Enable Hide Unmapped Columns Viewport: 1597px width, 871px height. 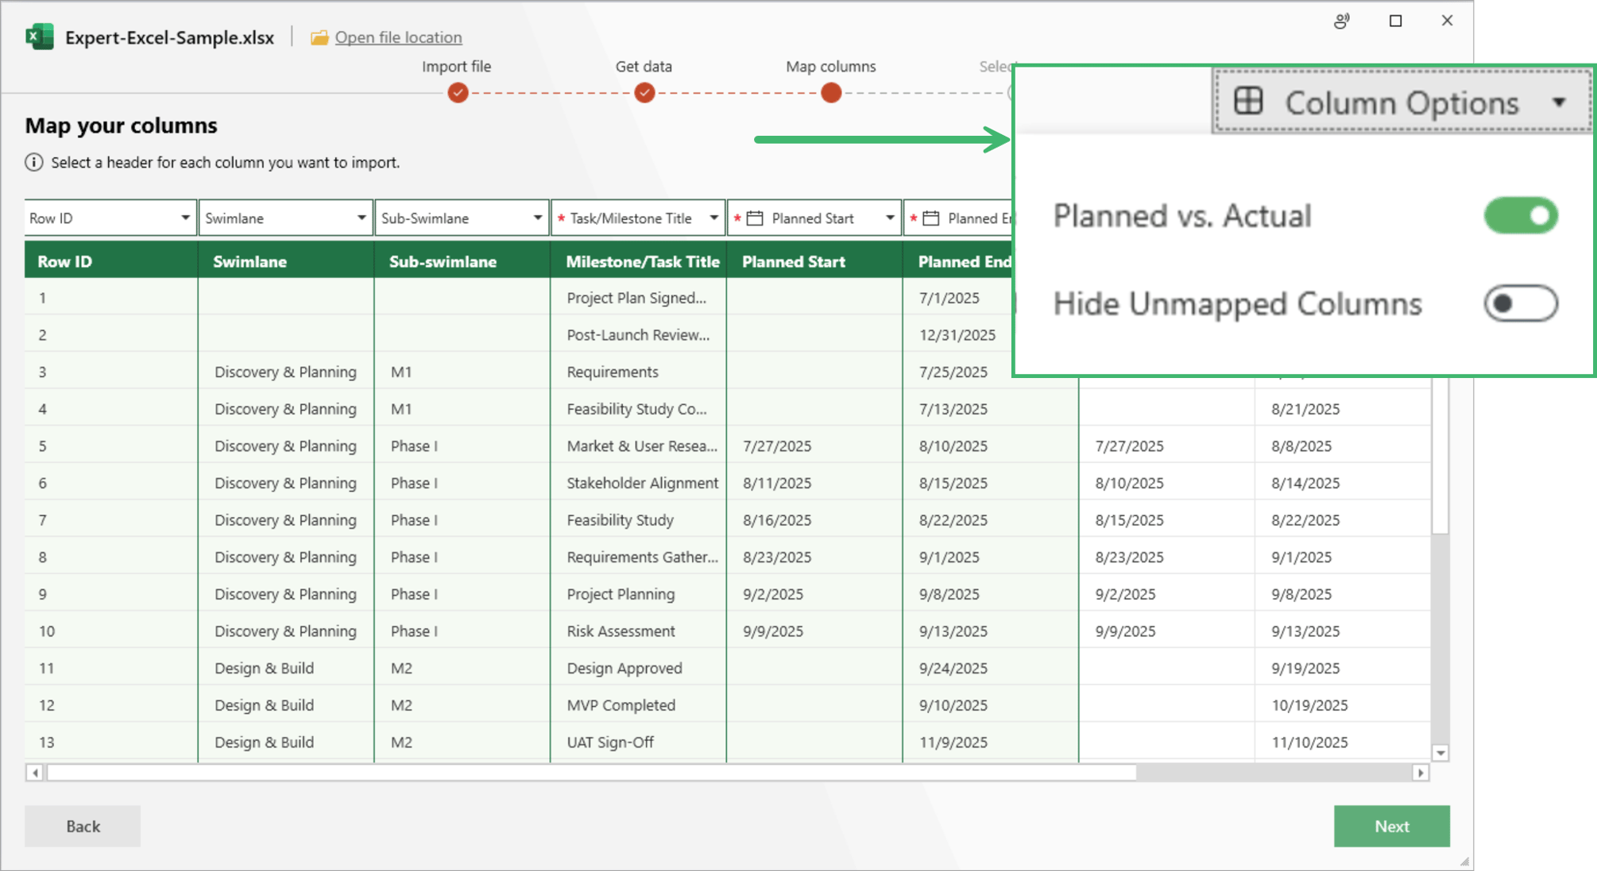coord(1520,303)
